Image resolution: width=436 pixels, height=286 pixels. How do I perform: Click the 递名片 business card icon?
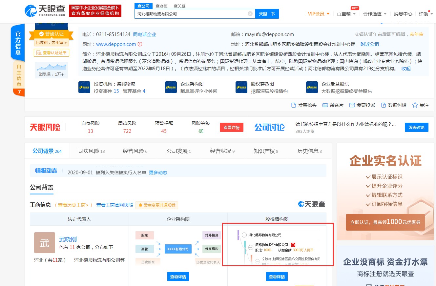click(x=325, y=105)
